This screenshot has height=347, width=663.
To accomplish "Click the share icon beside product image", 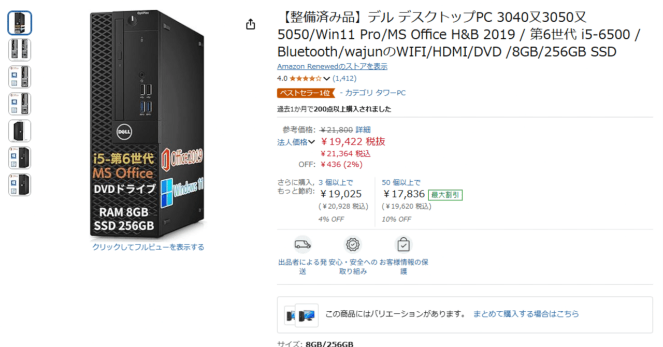I will click(x=251, y=24).
